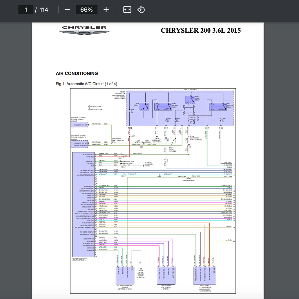Image resolution: width=299 pixels, height=299 pixels.
Task: Click the "HOT AT ALL TIMES" label
Action: pyautogui.click(x=190, y=90)
